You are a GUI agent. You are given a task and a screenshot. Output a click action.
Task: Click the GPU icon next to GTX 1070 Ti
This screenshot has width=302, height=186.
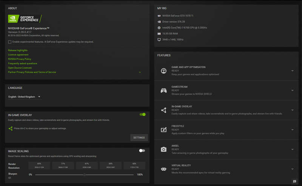click(x=159, y=16)
